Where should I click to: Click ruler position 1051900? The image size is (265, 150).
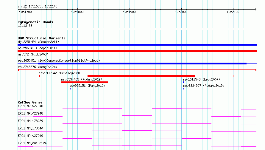pos(129,12)
